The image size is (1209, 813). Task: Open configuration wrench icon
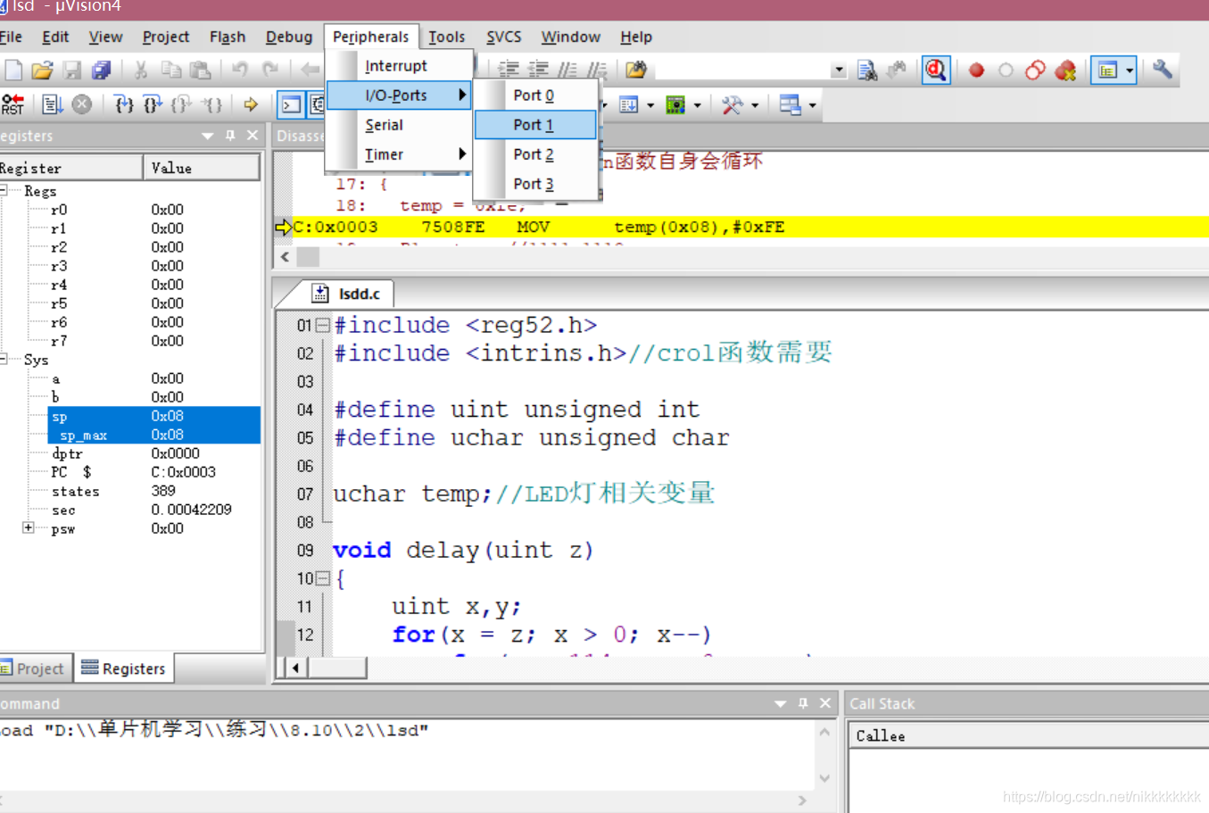[x=1162, y=69]
